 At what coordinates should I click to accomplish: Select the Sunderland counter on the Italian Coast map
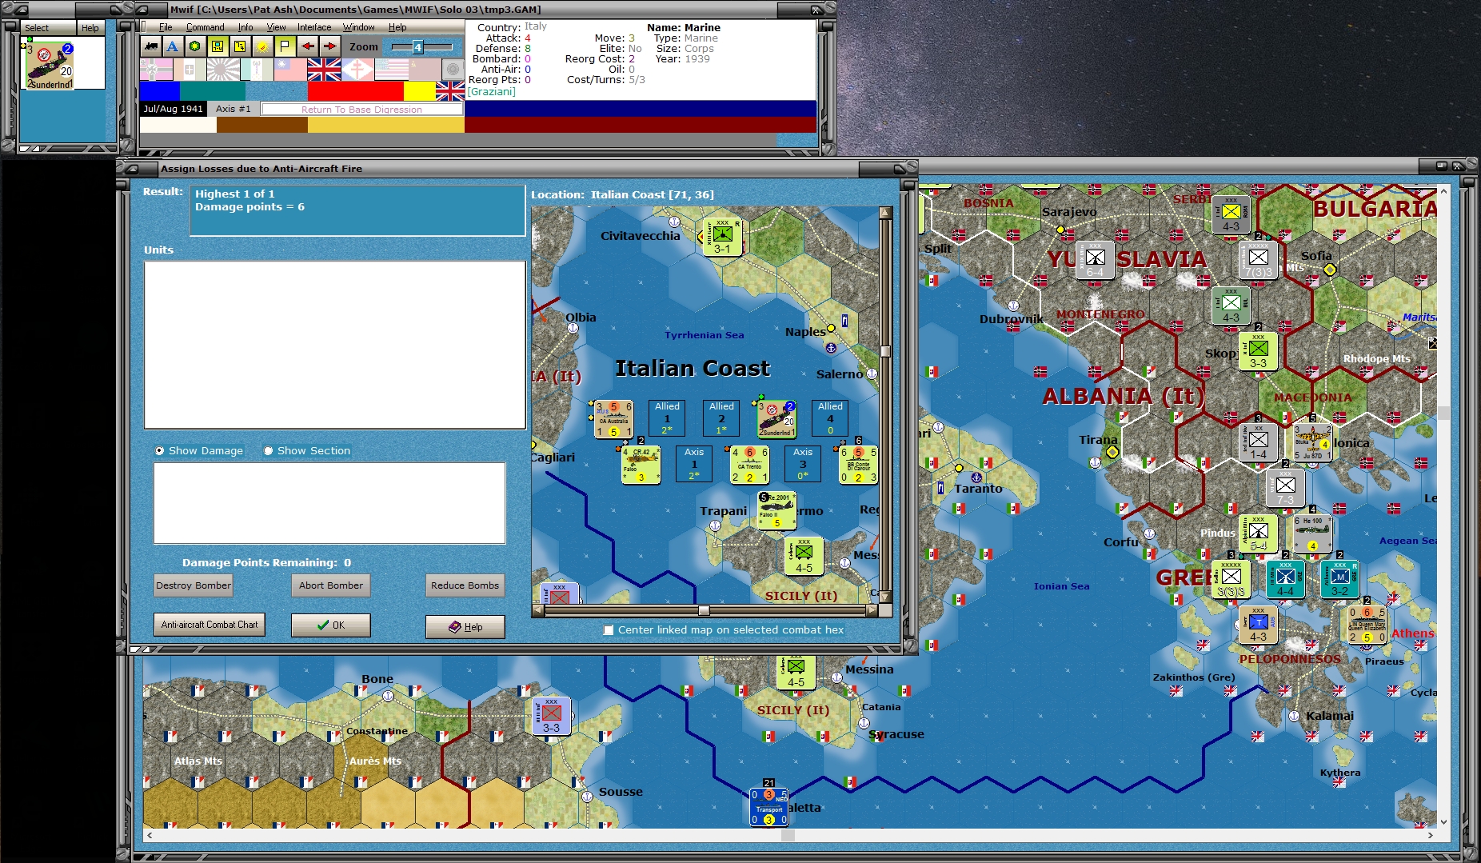[x=776, y=419]
